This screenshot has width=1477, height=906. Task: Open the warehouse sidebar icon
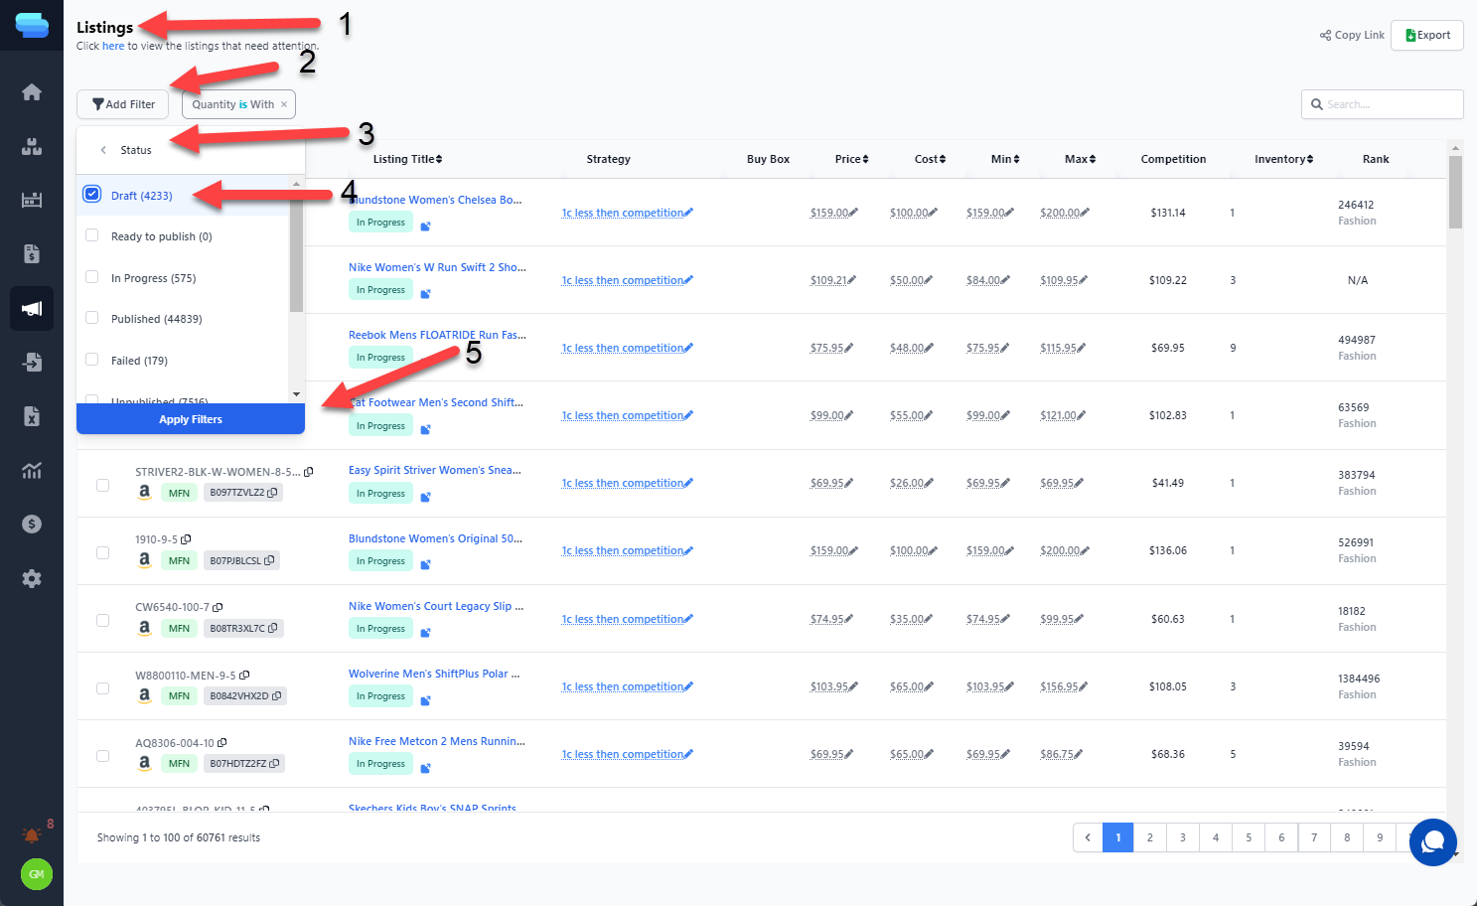coord(32,201)
